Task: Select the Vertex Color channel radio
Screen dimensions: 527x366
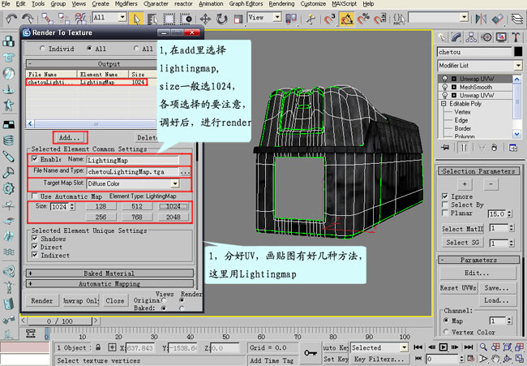Action: point(446,332)
